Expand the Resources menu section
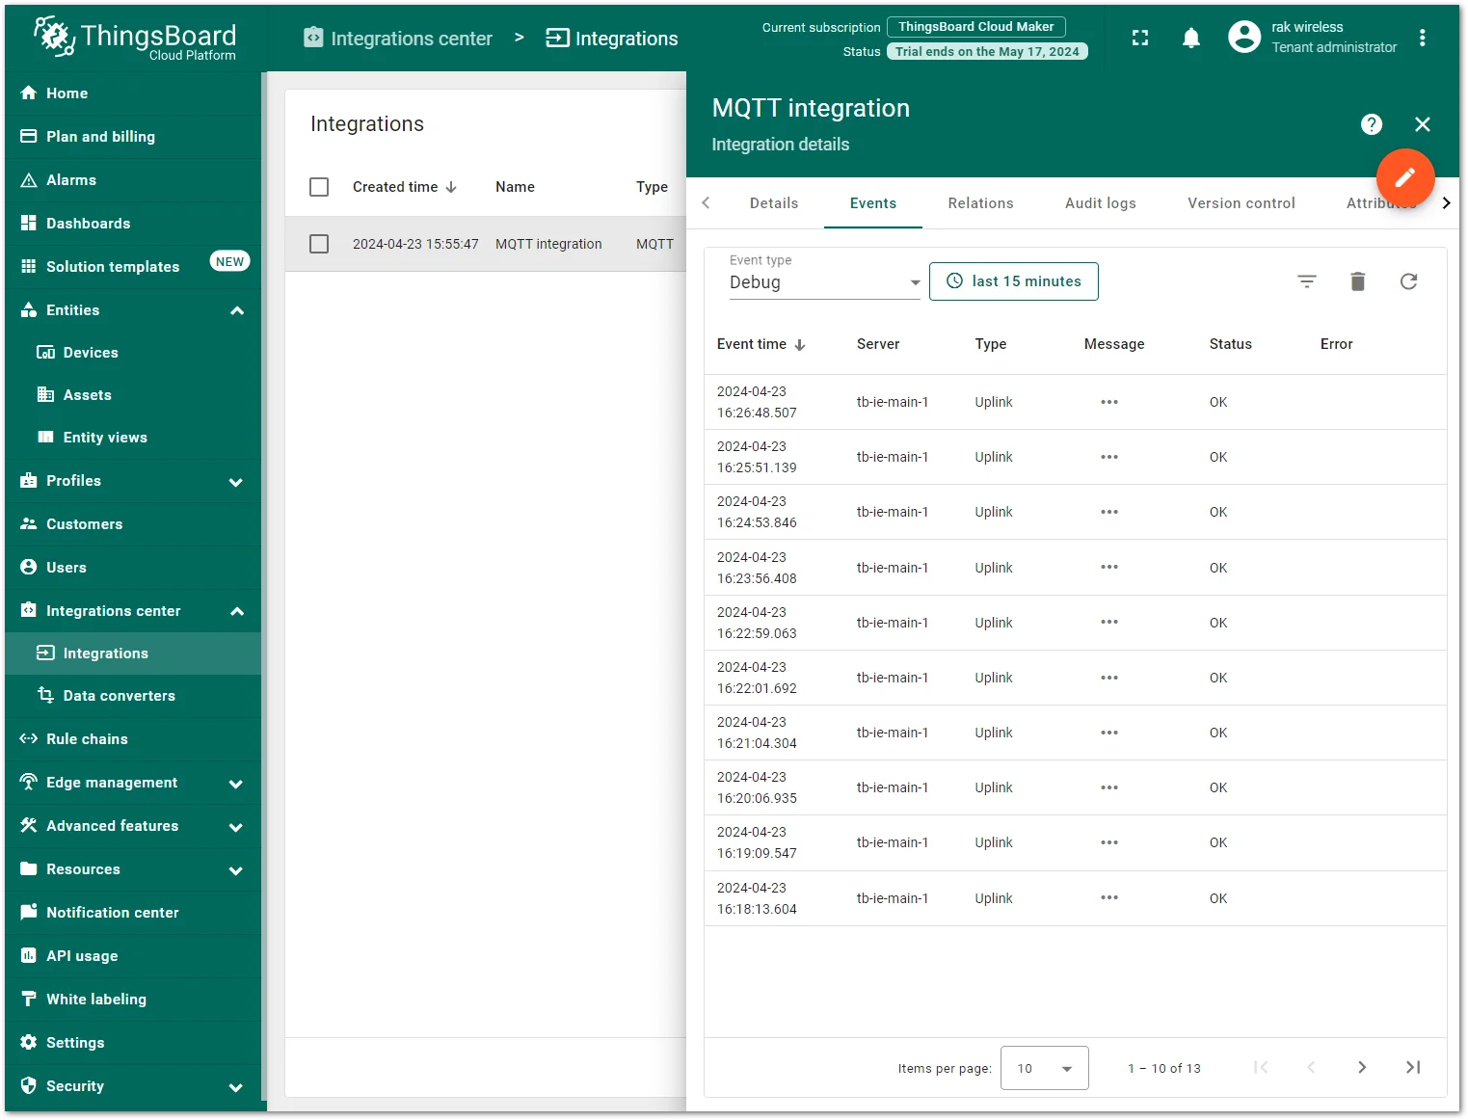The image size is (1468, 1120). coord(236,870)
